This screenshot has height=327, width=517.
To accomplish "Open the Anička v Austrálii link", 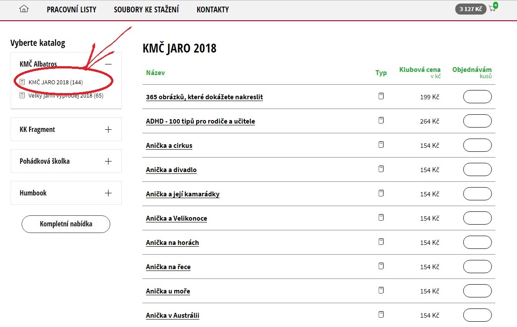I will 172,316.
